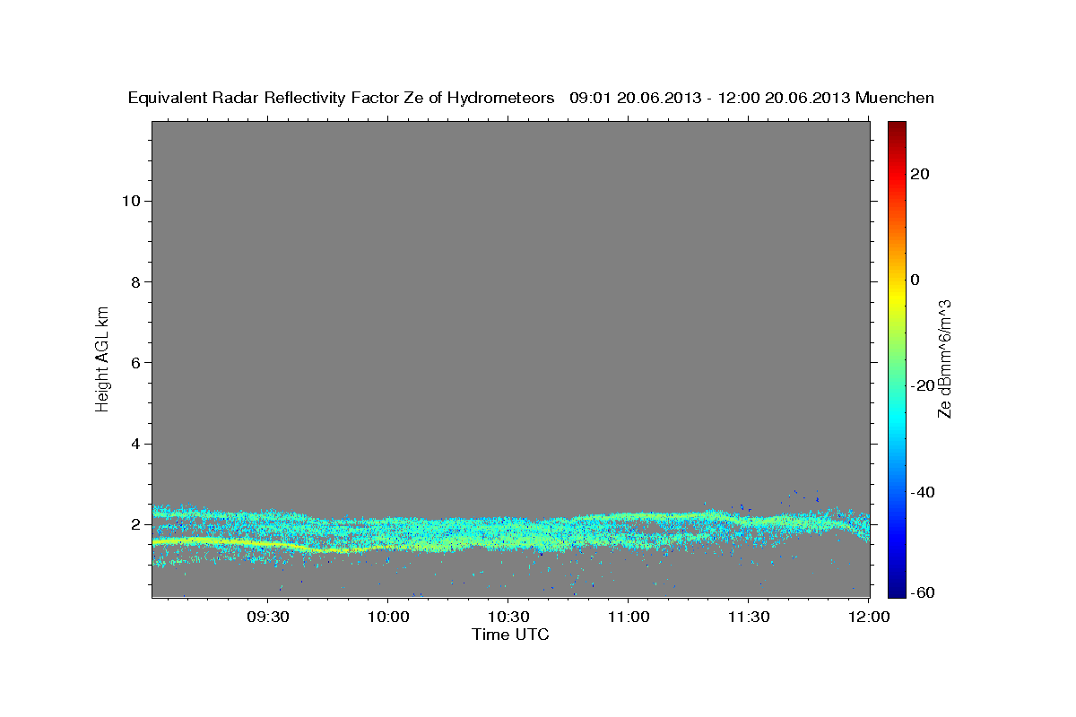Image resolution: width=1076 pixels, height=717 pixels.
Task: Click the colorbar value '-20'
Action: point(924,385)
